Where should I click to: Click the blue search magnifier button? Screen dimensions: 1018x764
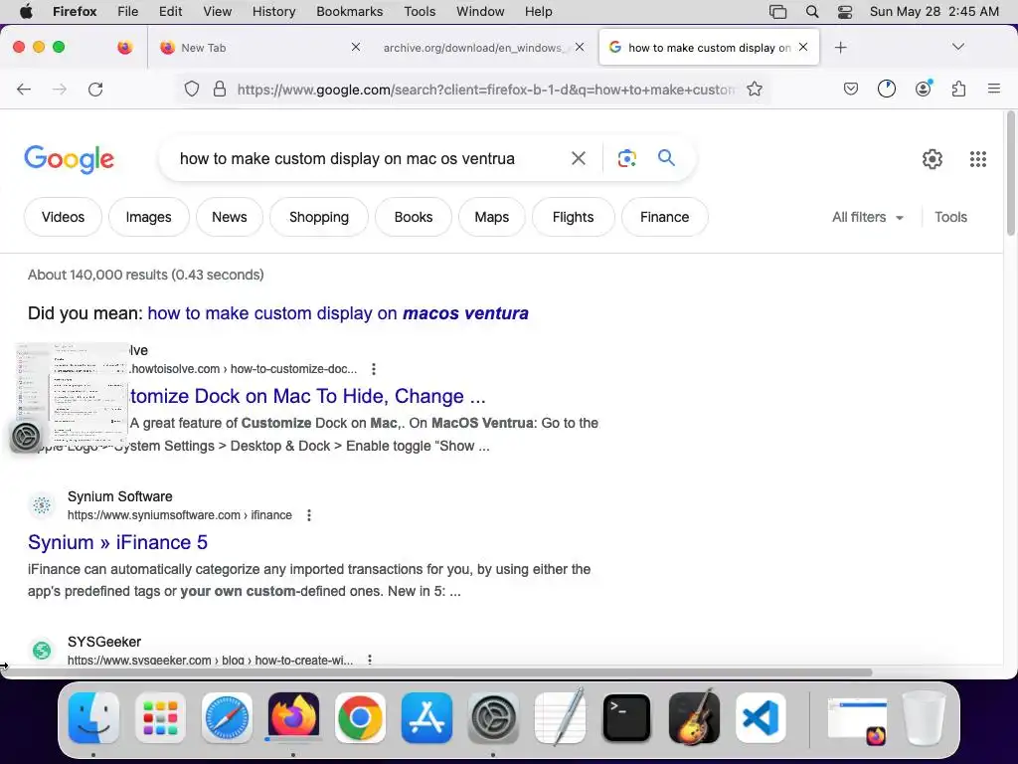(x=666, y=157)
